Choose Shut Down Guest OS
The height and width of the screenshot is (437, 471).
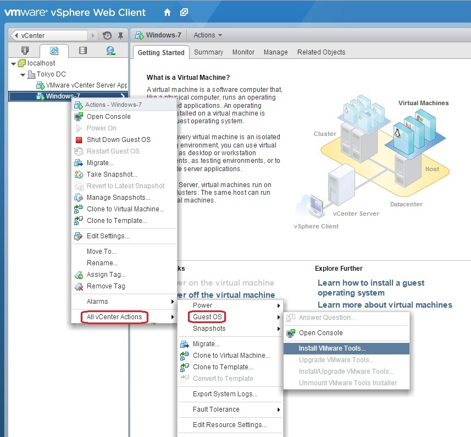coord(124,140)
